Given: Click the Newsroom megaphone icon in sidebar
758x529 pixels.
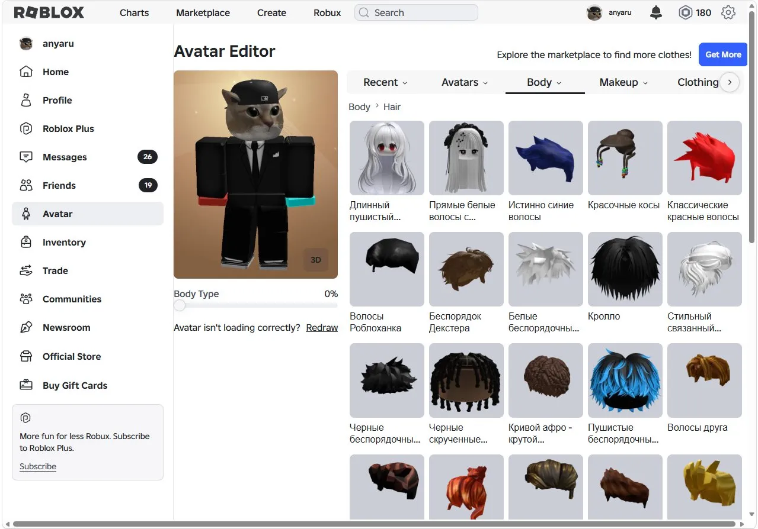Looking at the screenshot, I should 25,327.
